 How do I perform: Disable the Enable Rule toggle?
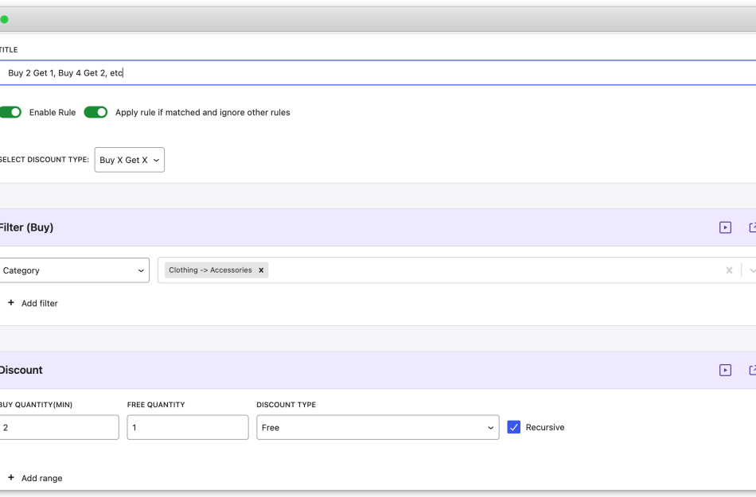click(10, 112)
